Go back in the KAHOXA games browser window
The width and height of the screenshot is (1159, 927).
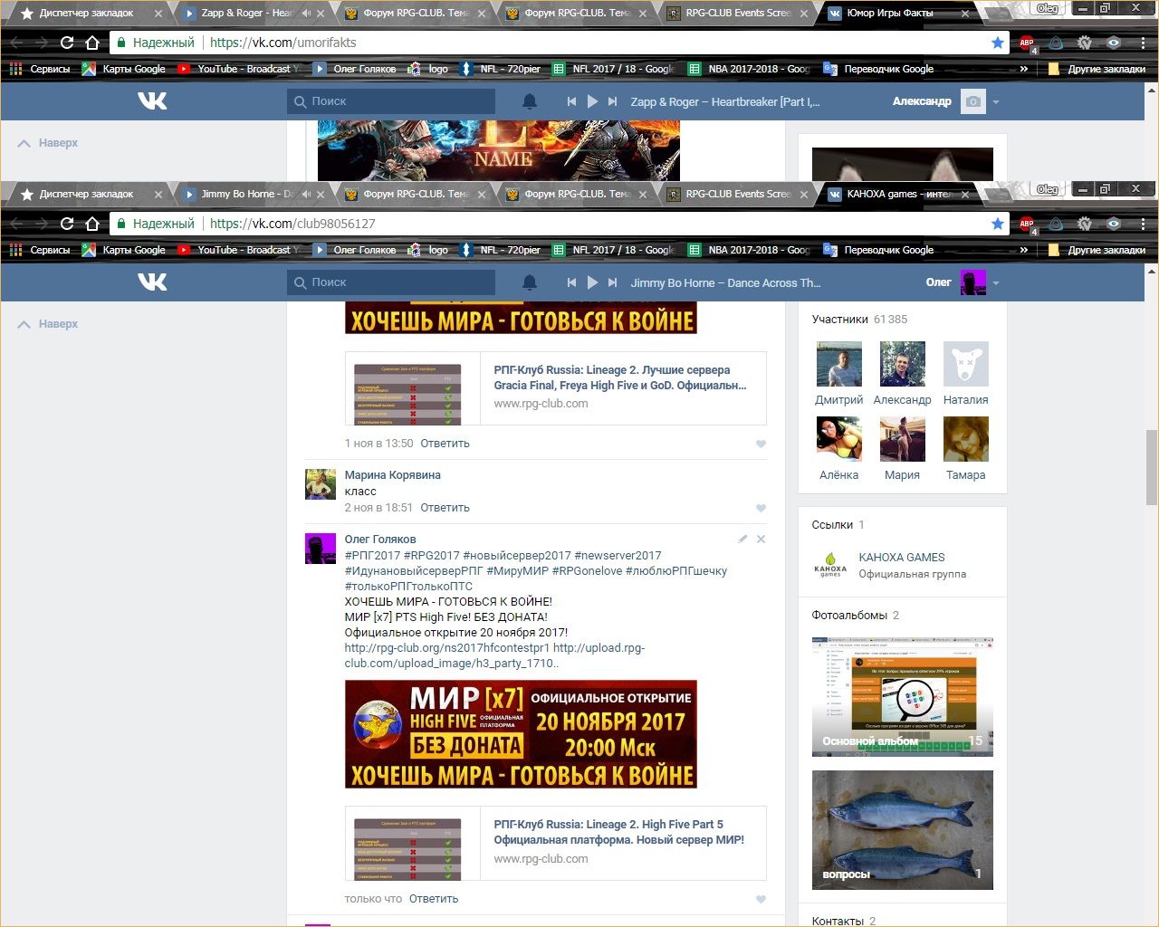point(16,224)
